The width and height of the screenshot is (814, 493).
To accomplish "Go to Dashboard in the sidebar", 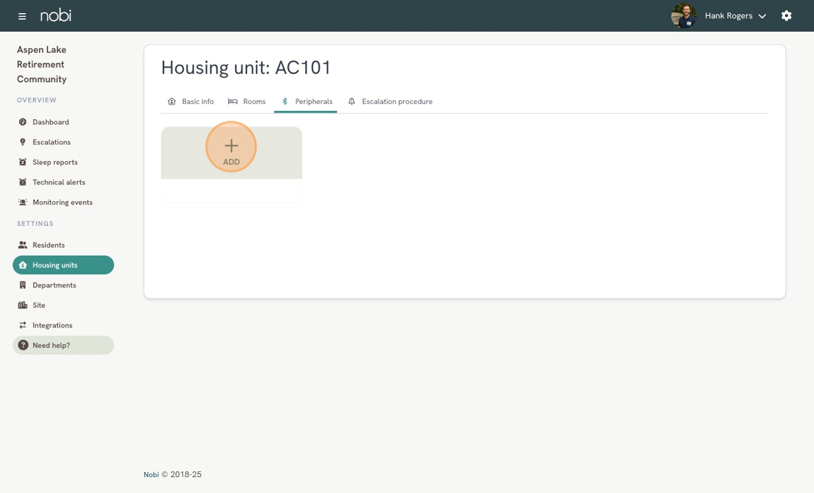I will click(50, 122).
